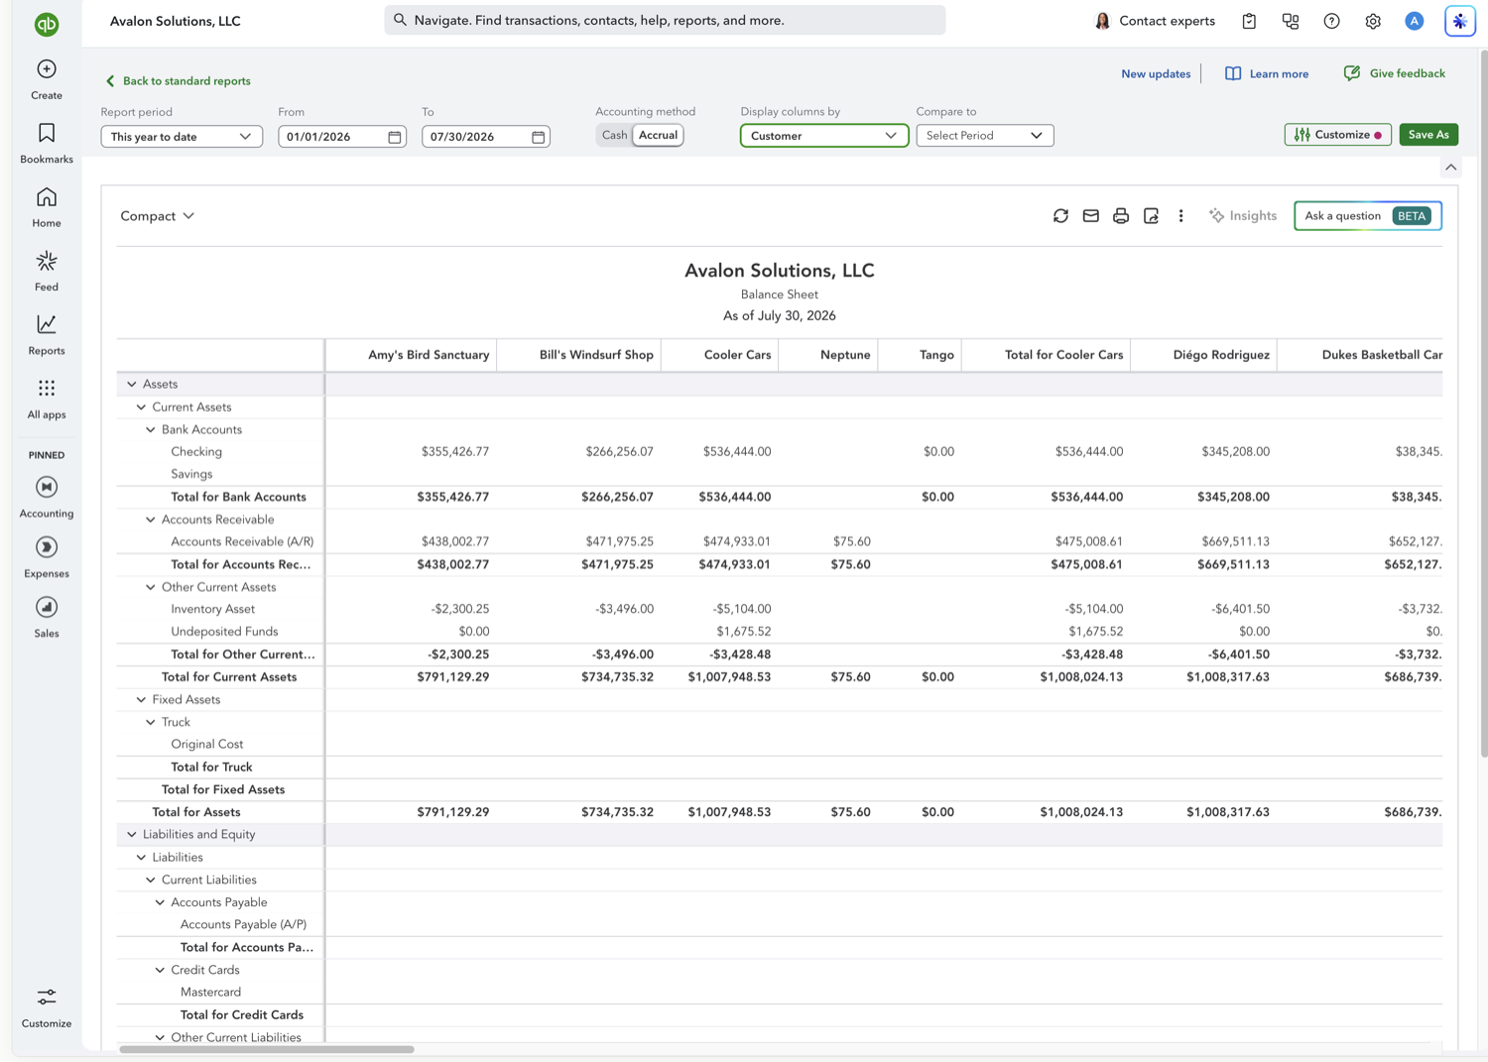1488x1062 pixels.
Task: Click the clipboard tasks icon in header
Action: [x=1249, y=21]
